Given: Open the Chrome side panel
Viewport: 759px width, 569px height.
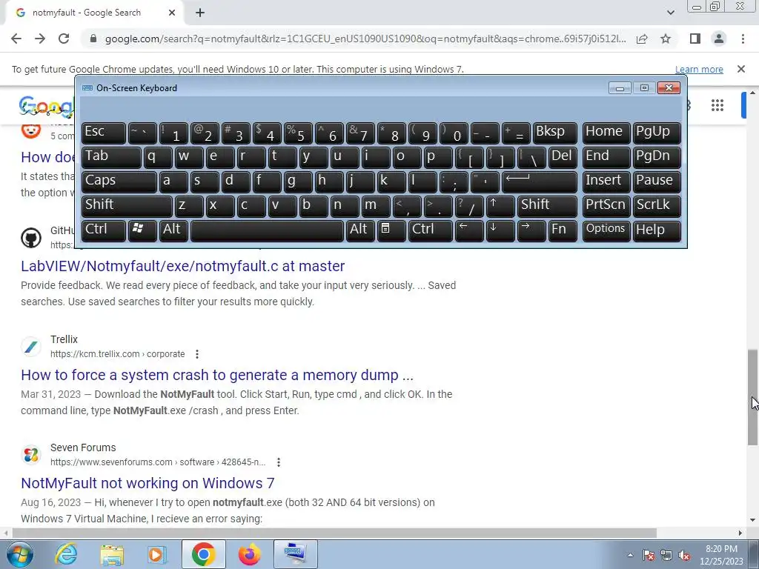Looking at the screenshot, I should 695,39.
